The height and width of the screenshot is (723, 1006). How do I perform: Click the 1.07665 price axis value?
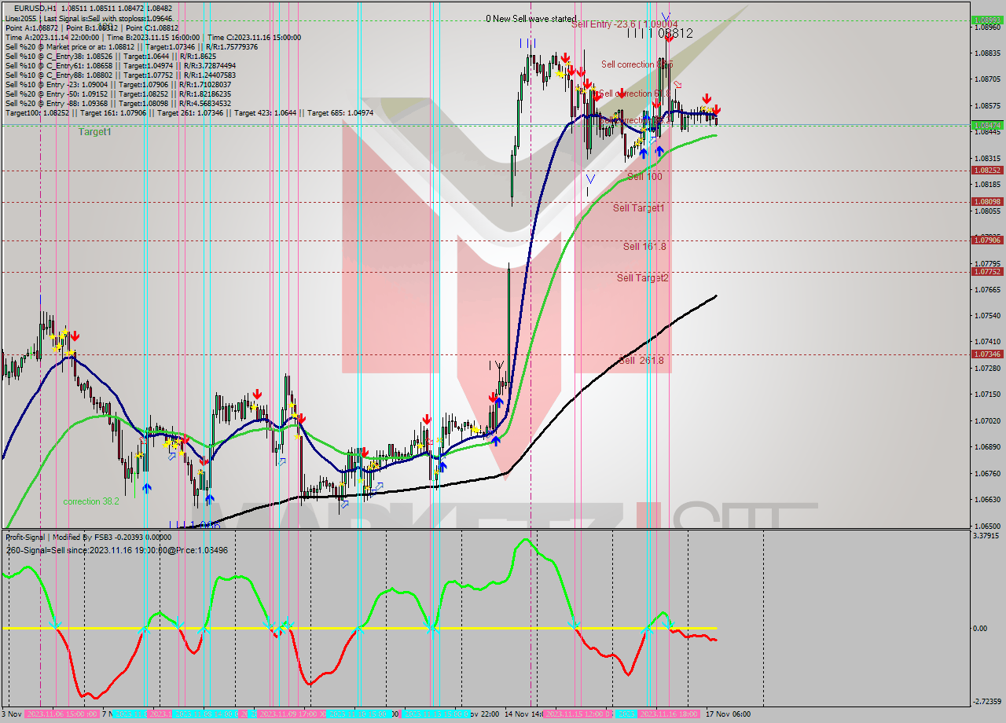coord(987,289)
